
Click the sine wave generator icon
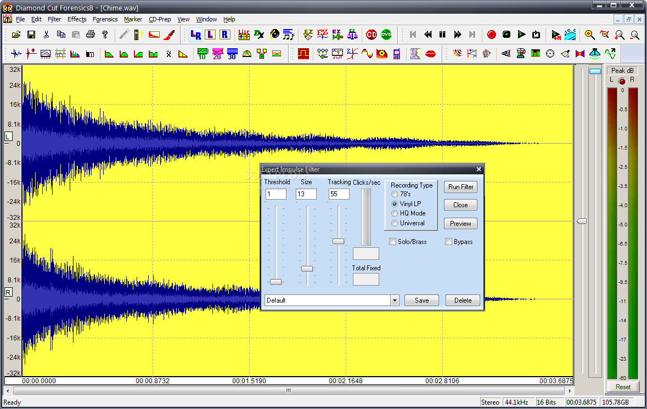pyautogui.click(x=367, y=54)
